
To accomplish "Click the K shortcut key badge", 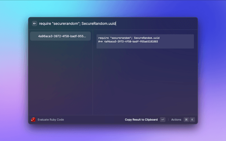I will tap(192, 119).
